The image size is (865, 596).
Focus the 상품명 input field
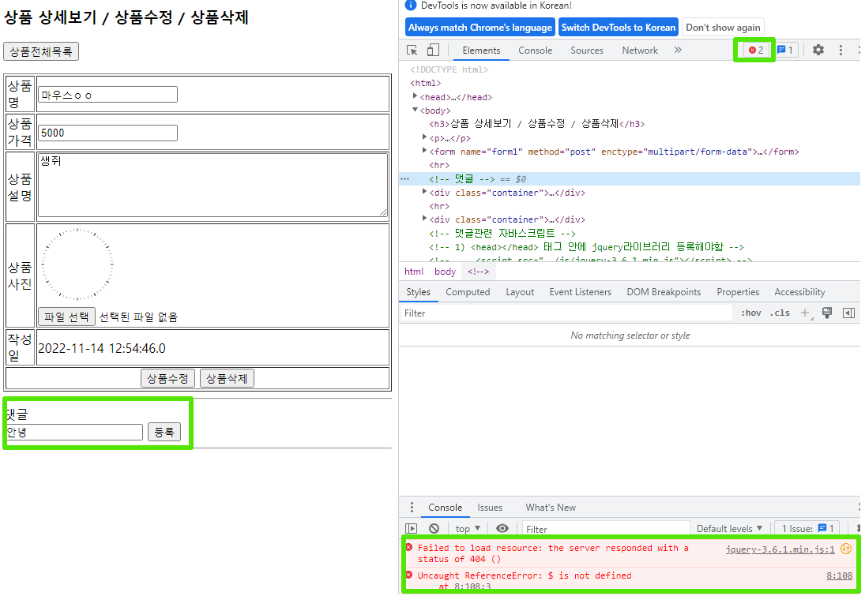tap(107, 94)
